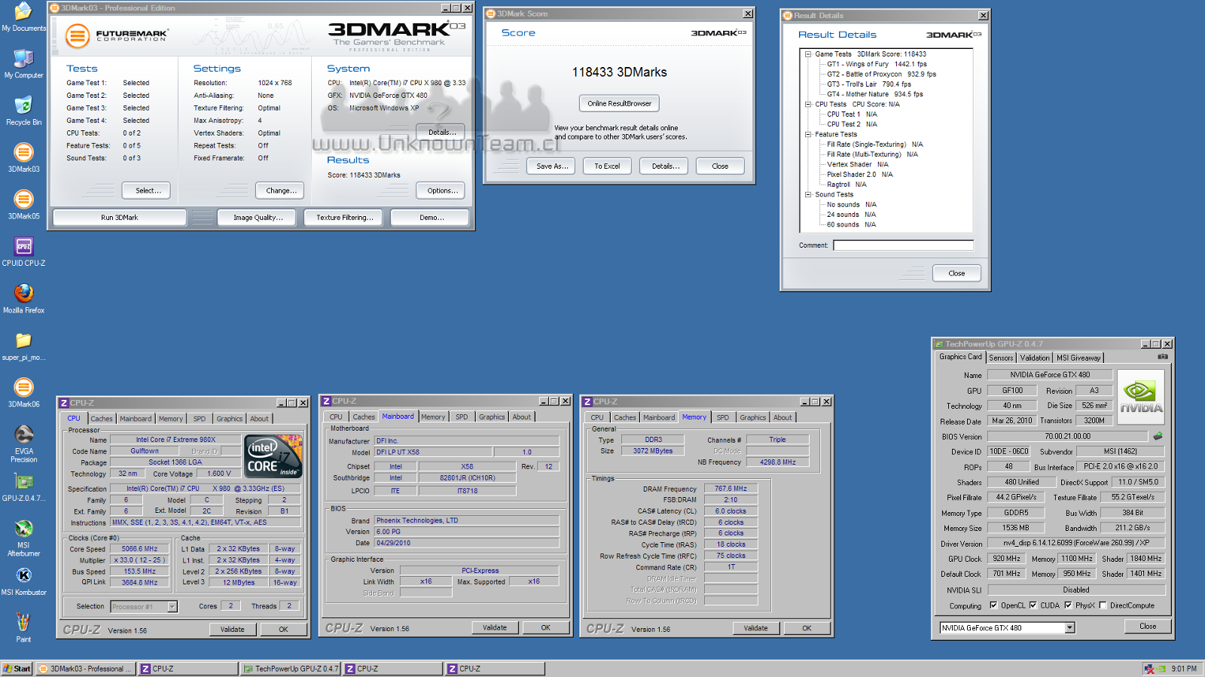Switch to Validation tab in GPU-Z
The image size is (1205, 677).
coord(1035,358)
